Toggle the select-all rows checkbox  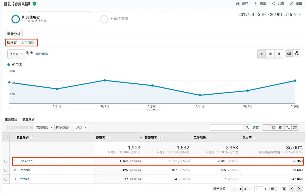6,137
